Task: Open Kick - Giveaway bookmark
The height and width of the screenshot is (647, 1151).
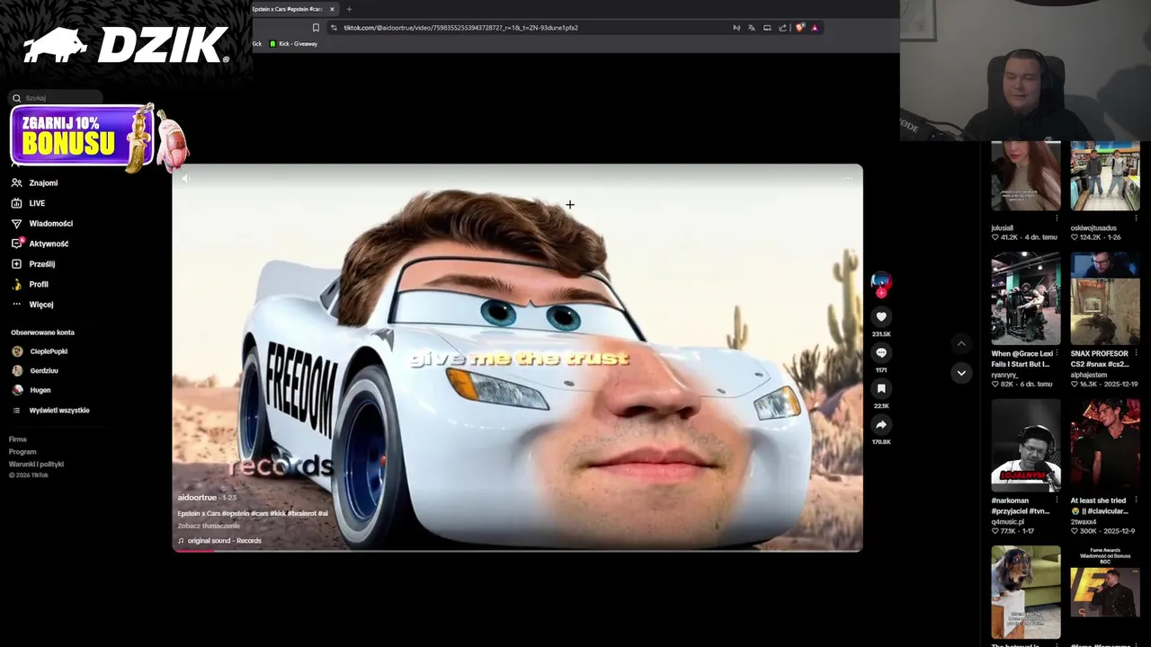Action: (293, 43)
